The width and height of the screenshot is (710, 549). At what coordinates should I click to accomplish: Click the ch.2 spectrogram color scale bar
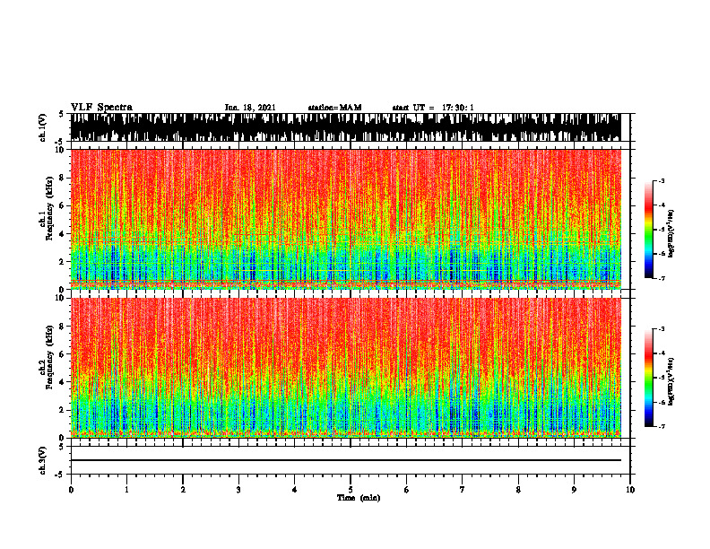(648, 378)
